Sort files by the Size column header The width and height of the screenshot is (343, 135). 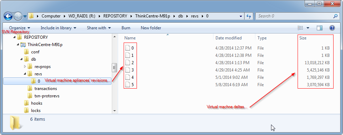click(x=315, y=38)
